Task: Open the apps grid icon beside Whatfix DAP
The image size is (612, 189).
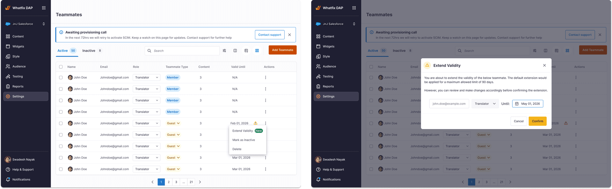Action: [44, 8]
